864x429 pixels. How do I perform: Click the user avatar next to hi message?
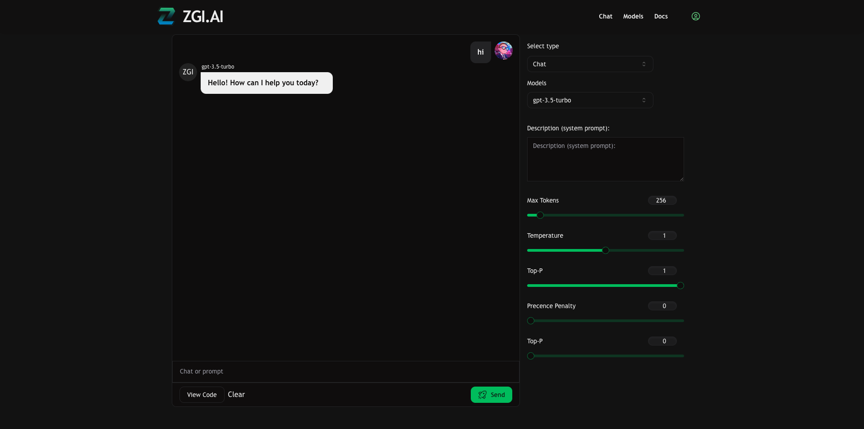pos(504,51)
